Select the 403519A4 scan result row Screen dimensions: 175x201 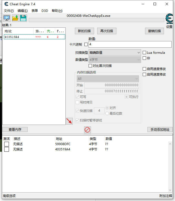tap(34, 37)
